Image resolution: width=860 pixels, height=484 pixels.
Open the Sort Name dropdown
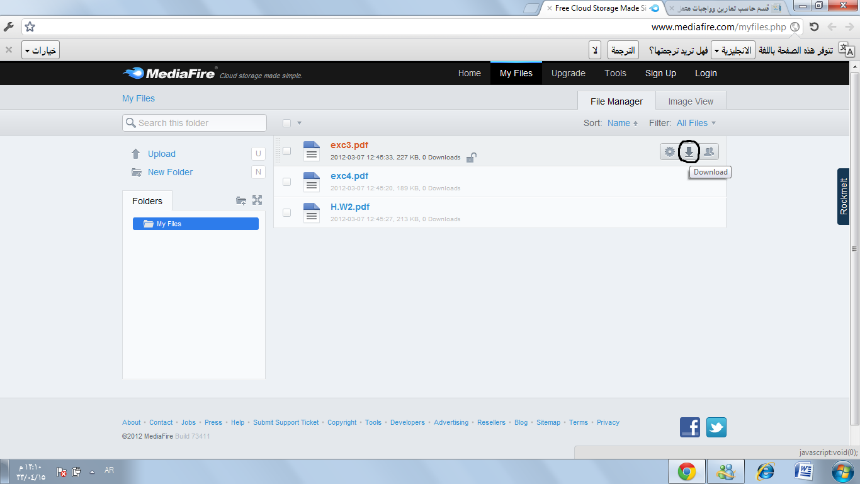pos(623,123)
